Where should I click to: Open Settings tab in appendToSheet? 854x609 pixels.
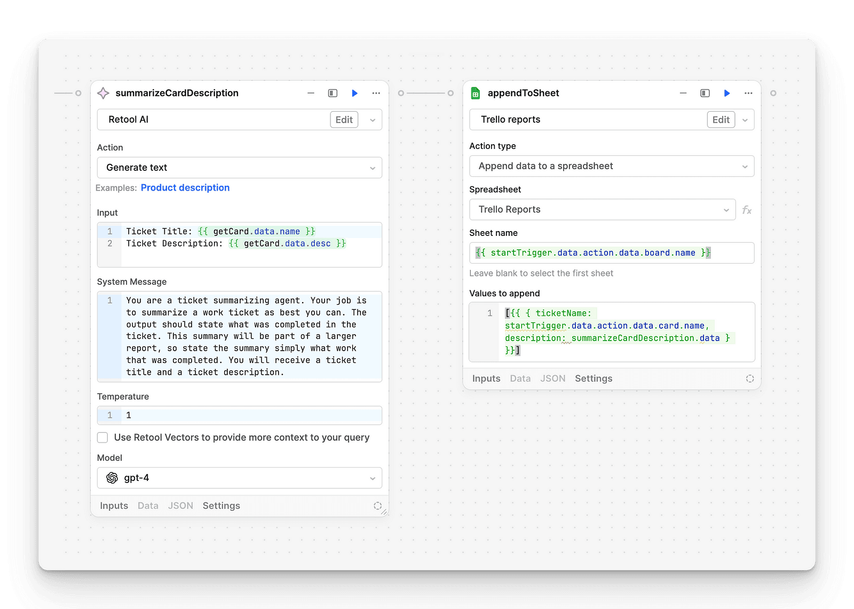(594, 378)
